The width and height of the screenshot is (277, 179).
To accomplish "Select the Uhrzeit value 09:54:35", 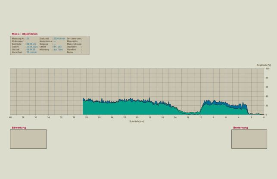I will point(31,49).
